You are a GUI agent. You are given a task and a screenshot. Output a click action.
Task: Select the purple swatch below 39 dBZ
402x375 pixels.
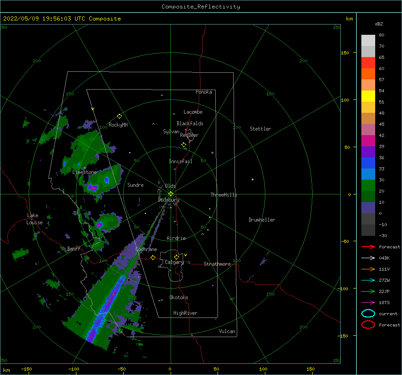368,152
